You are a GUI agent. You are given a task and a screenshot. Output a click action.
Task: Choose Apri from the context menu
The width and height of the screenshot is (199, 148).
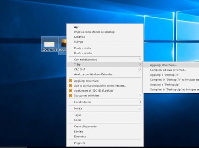pyautogui.click(x=77, y=27)
